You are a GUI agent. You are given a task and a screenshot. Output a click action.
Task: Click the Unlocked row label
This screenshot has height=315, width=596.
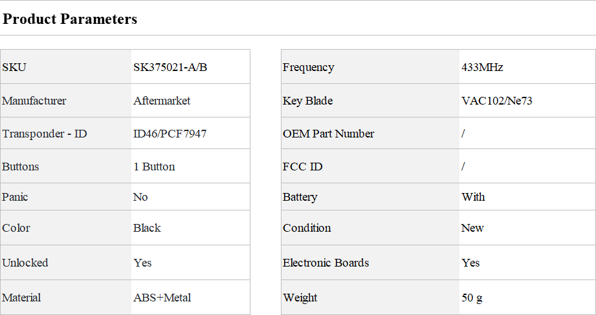(25, 263)
